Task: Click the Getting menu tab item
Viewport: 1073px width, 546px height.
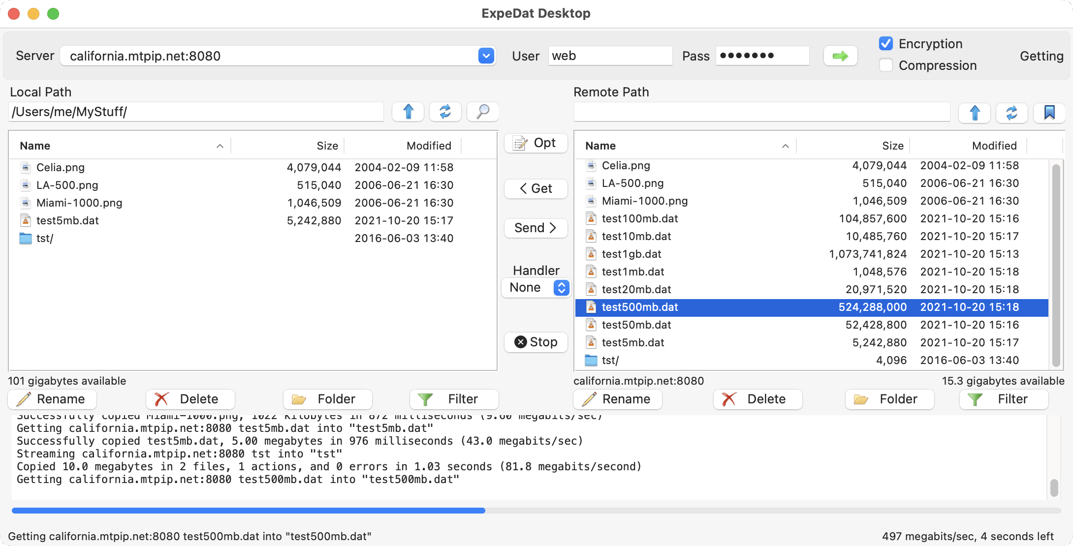Action: pyautogui.click(x=1042, y=55)
